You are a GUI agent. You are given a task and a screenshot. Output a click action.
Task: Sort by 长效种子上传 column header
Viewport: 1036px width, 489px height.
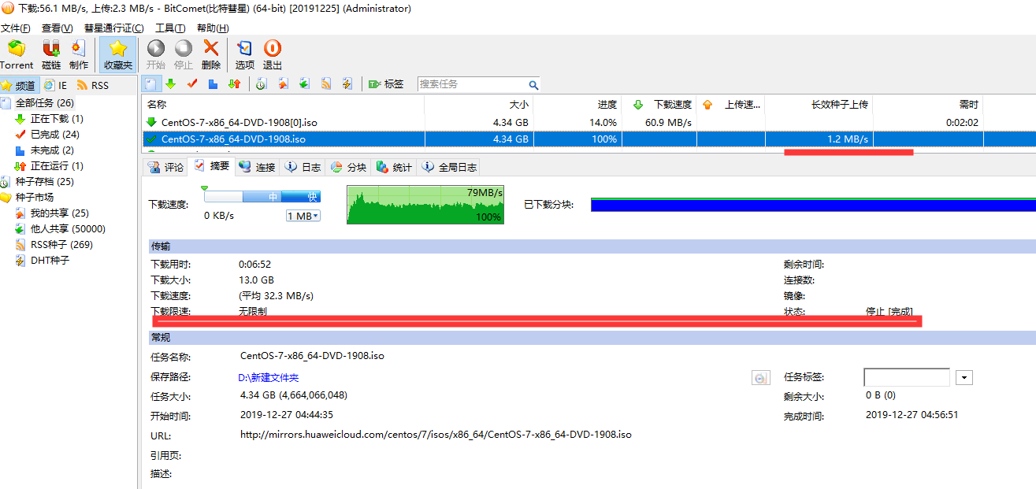pos(819,105)
